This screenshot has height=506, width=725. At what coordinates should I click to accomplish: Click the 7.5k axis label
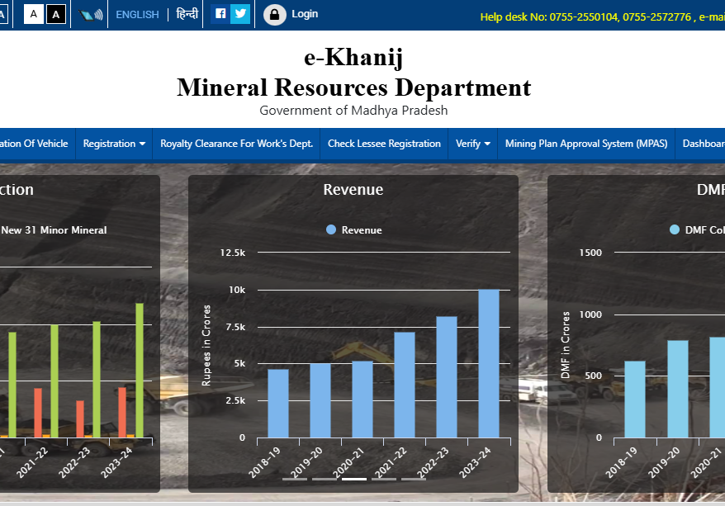[x=235, y=327]
